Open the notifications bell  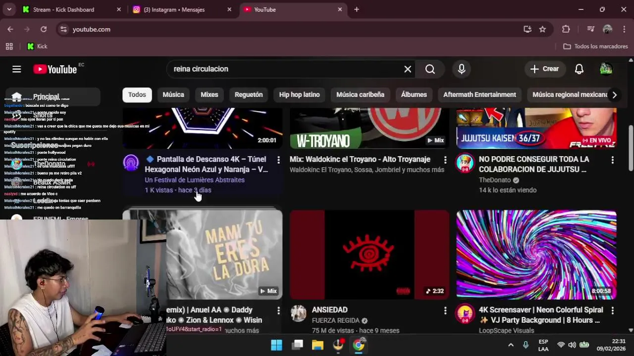coord(579,69)
